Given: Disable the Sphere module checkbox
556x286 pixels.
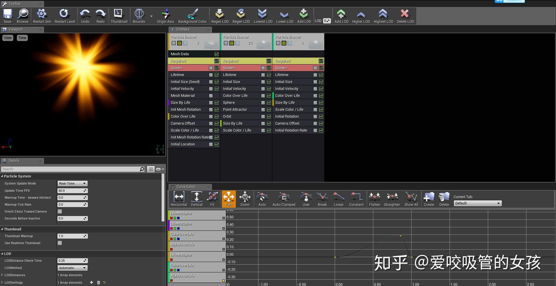Looking at the screenshot, I should coord(263,103).
